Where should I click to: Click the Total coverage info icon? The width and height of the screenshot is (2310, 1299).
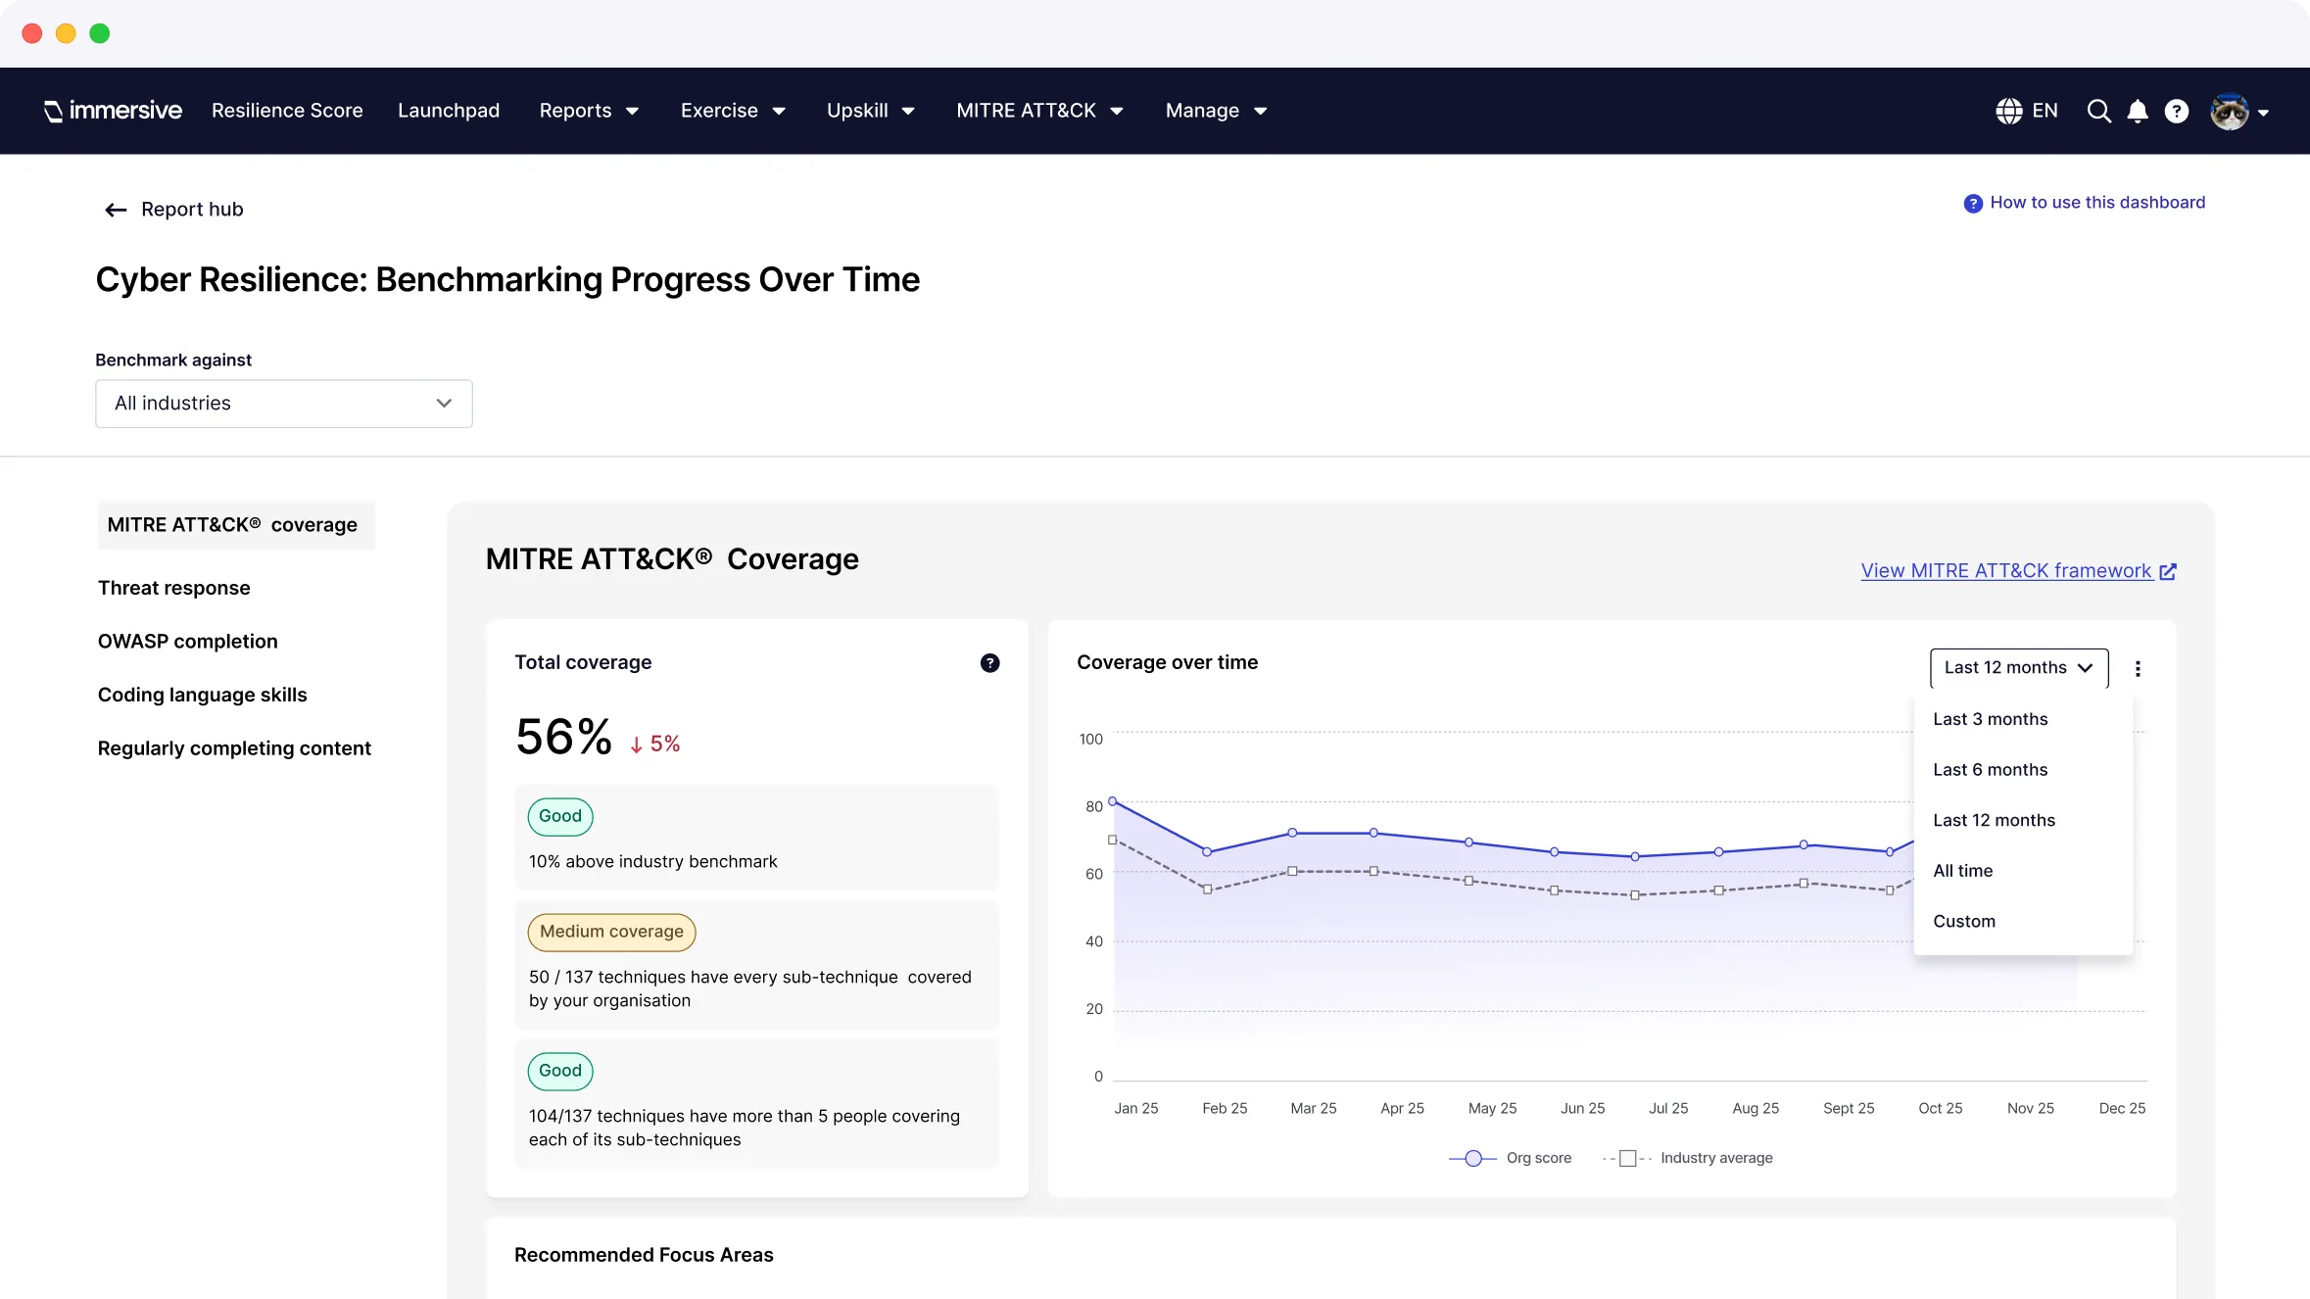coord(989,663)
